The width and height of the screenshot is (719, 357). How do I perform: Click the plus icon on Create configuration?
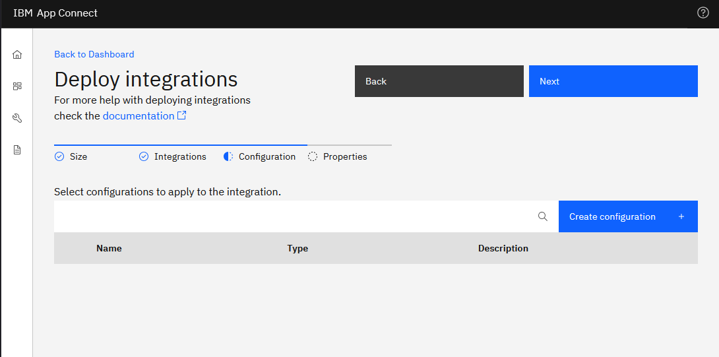tap(681, 216)
